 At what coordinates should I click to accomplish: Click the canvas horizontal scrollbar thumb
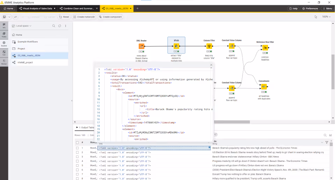point(232,122)
